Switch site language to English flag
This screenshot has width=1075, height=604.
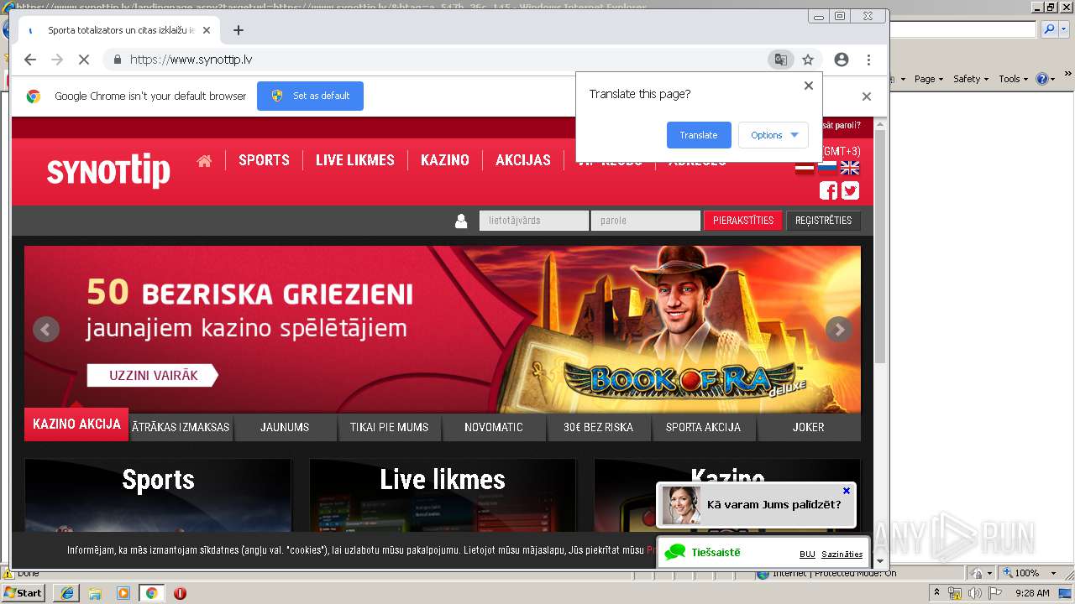850,168
